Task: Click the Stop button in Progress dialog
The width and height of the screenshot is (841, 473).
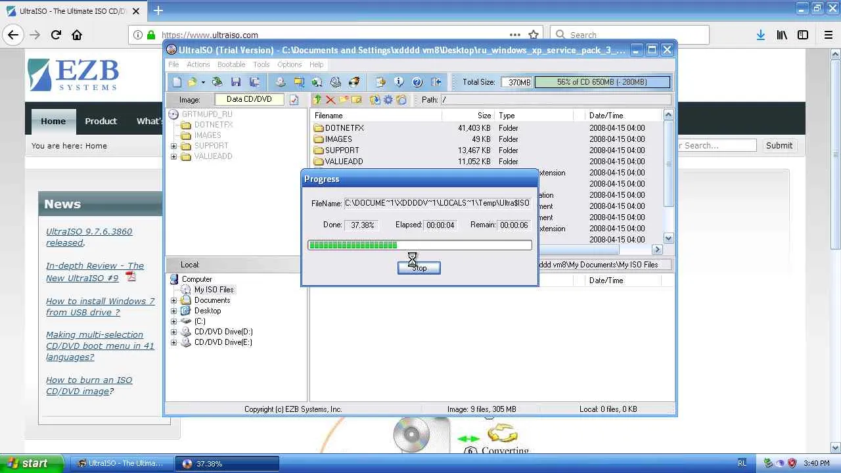Action: (419, 268)
